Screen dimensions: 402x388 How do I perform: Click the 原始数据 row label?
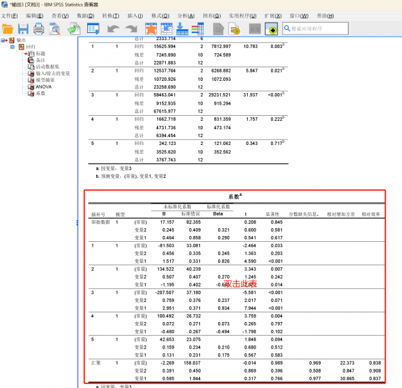101,222
